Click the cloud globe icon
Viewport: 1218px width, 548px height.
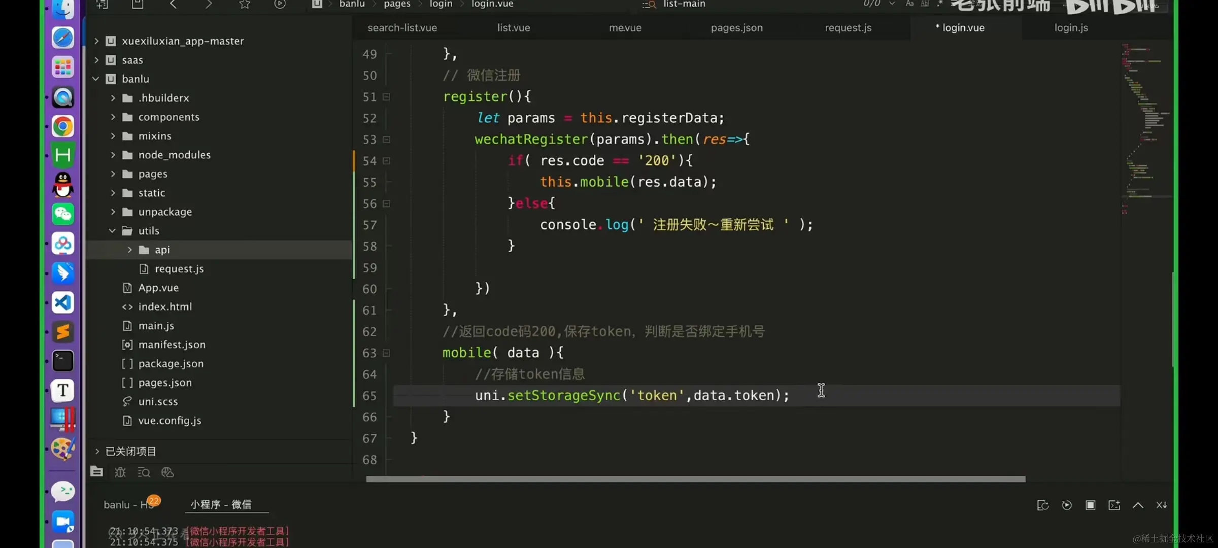pyautogui.click(x=167, y=472)
